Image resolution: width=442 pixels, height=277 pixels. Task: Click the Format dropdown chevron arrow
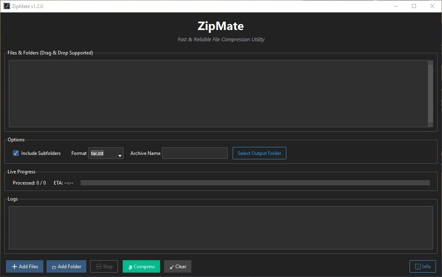(120, 154)
